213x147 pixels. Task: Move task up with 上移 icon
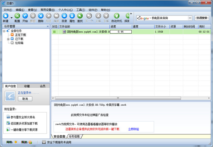tap(98, 16)
